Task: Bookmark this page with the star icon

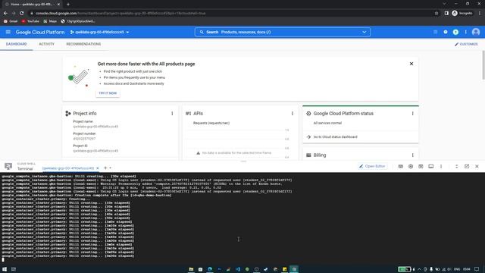Action: tap(436, 14)
